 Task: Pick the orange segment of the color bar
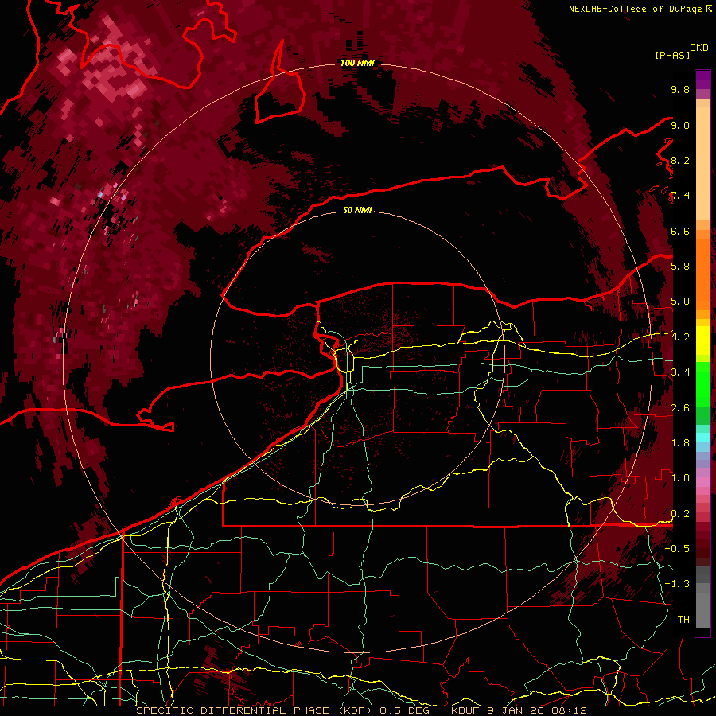point(702,274)
